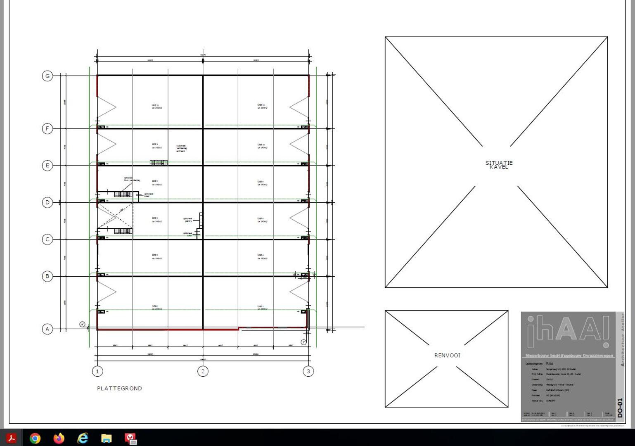The width and height of the screenshot is (635, 446).
Task: Click grid axis bubble G
Action: pyautogui.click(x=47, y=76)
